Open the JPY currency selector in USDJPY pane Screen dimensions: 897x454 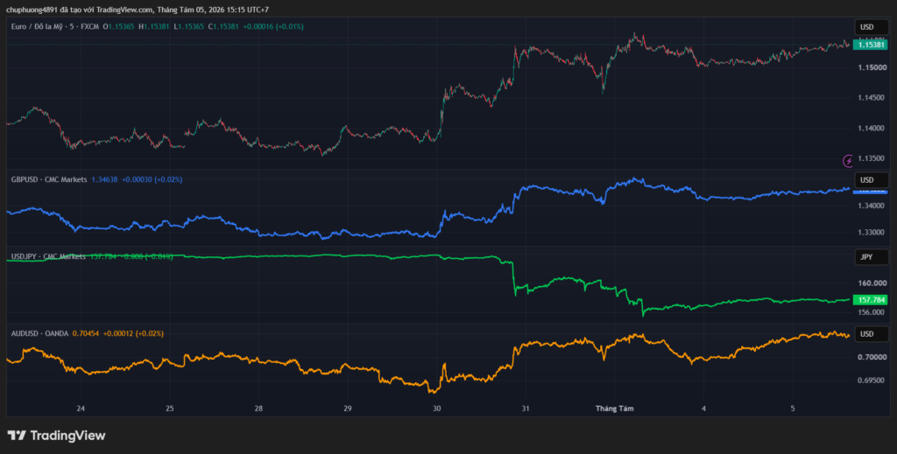(x=872, y=257)
